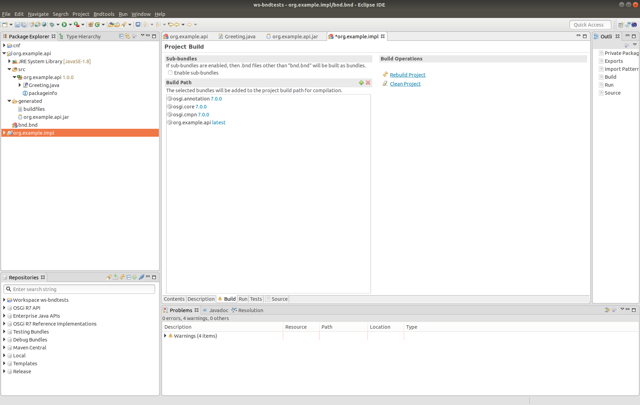Click the blue monitor icon in toolbar
The height and width of the screenshot is (405, 640).
[138, 25]
